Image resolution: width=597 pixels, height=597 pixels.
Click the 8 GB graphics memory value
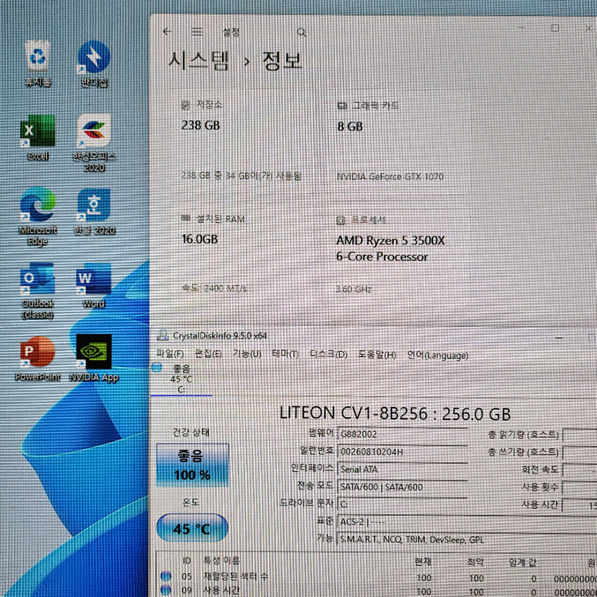(x=350, y=126)
